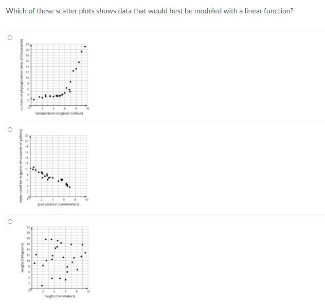This screenshot has height=306, width=325.
Task: Click the irrigation versus precipitation scatter plot
Action: coord(54,169)
